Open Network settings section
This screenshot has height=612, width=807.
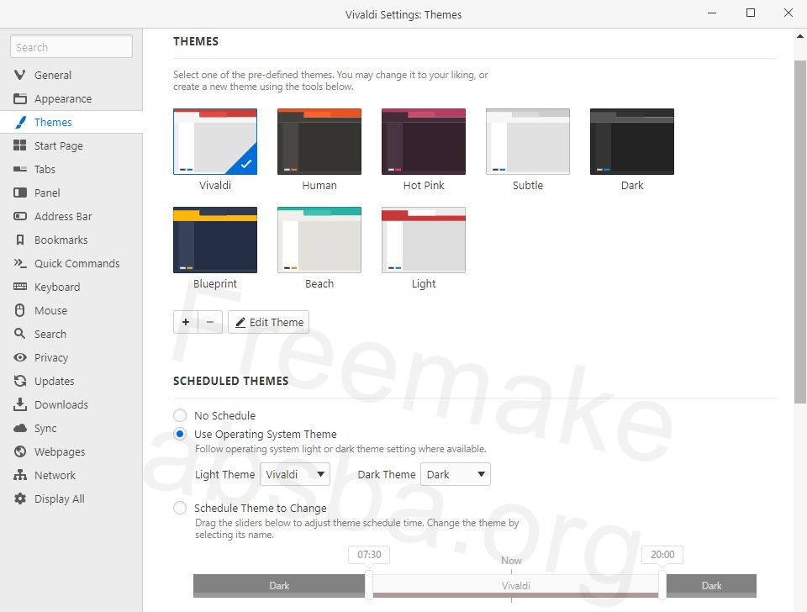pyautogui.click(x=71, y=475)
